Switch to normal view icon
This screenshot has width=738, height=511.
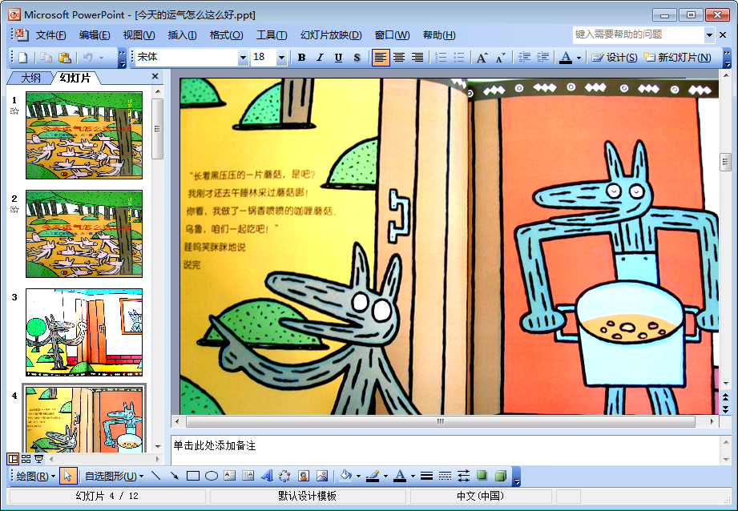click(x=13, y=459)
